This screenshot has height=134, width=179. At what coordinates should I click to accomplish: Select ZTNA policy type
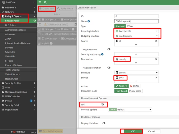point(130,26)
